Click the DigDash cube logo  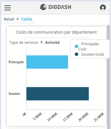pos(43,7)
